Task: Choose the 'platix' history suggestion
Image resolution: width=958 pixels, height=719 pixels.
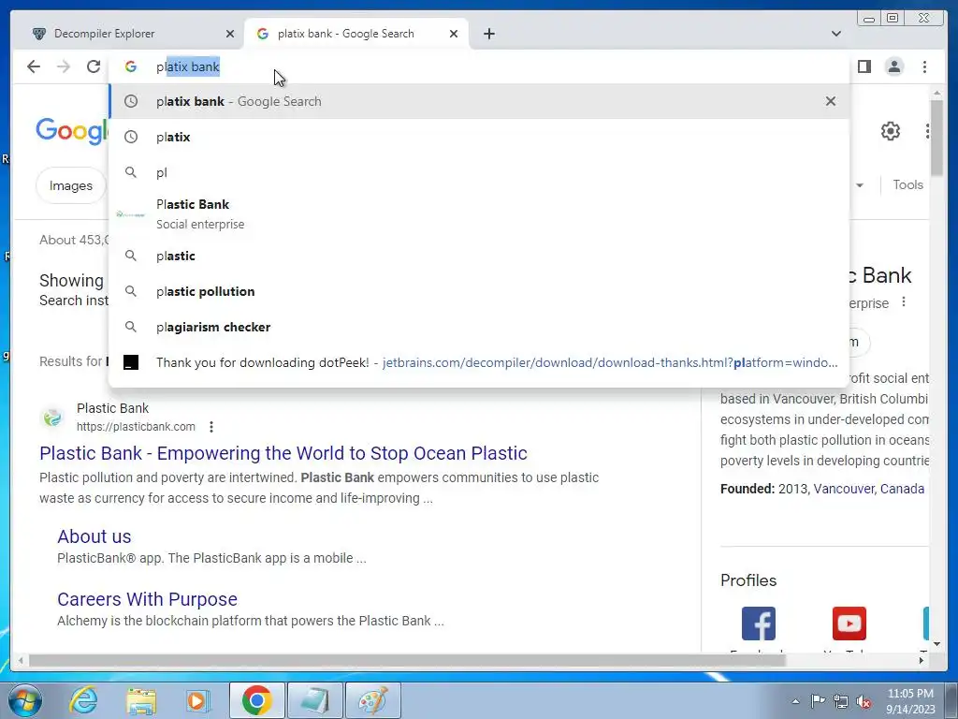Action: tap(478, 137)
